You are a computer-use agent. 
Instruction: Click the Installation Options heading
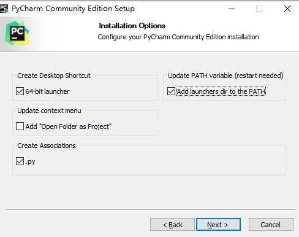[132, 26]
